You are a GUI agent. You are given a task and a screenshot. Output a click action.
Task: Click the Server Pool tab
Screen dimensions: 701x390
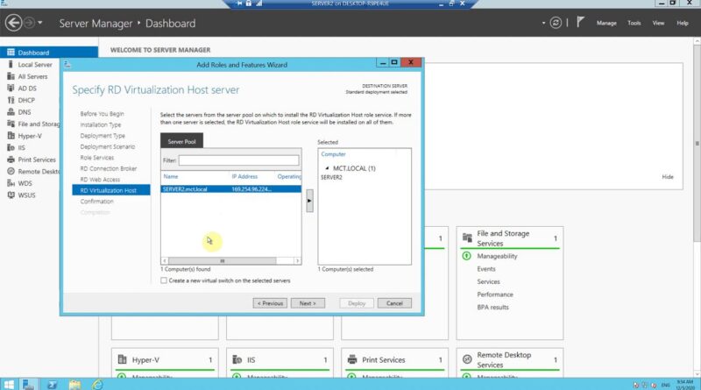pos(181,141)
